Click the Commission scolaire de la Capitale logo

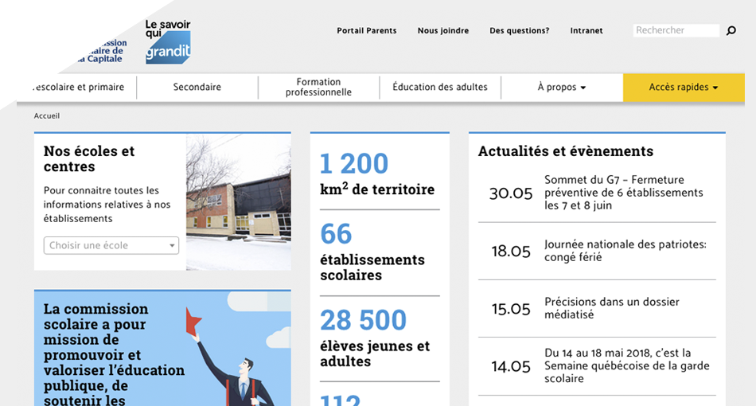click(x=101, y=51)
